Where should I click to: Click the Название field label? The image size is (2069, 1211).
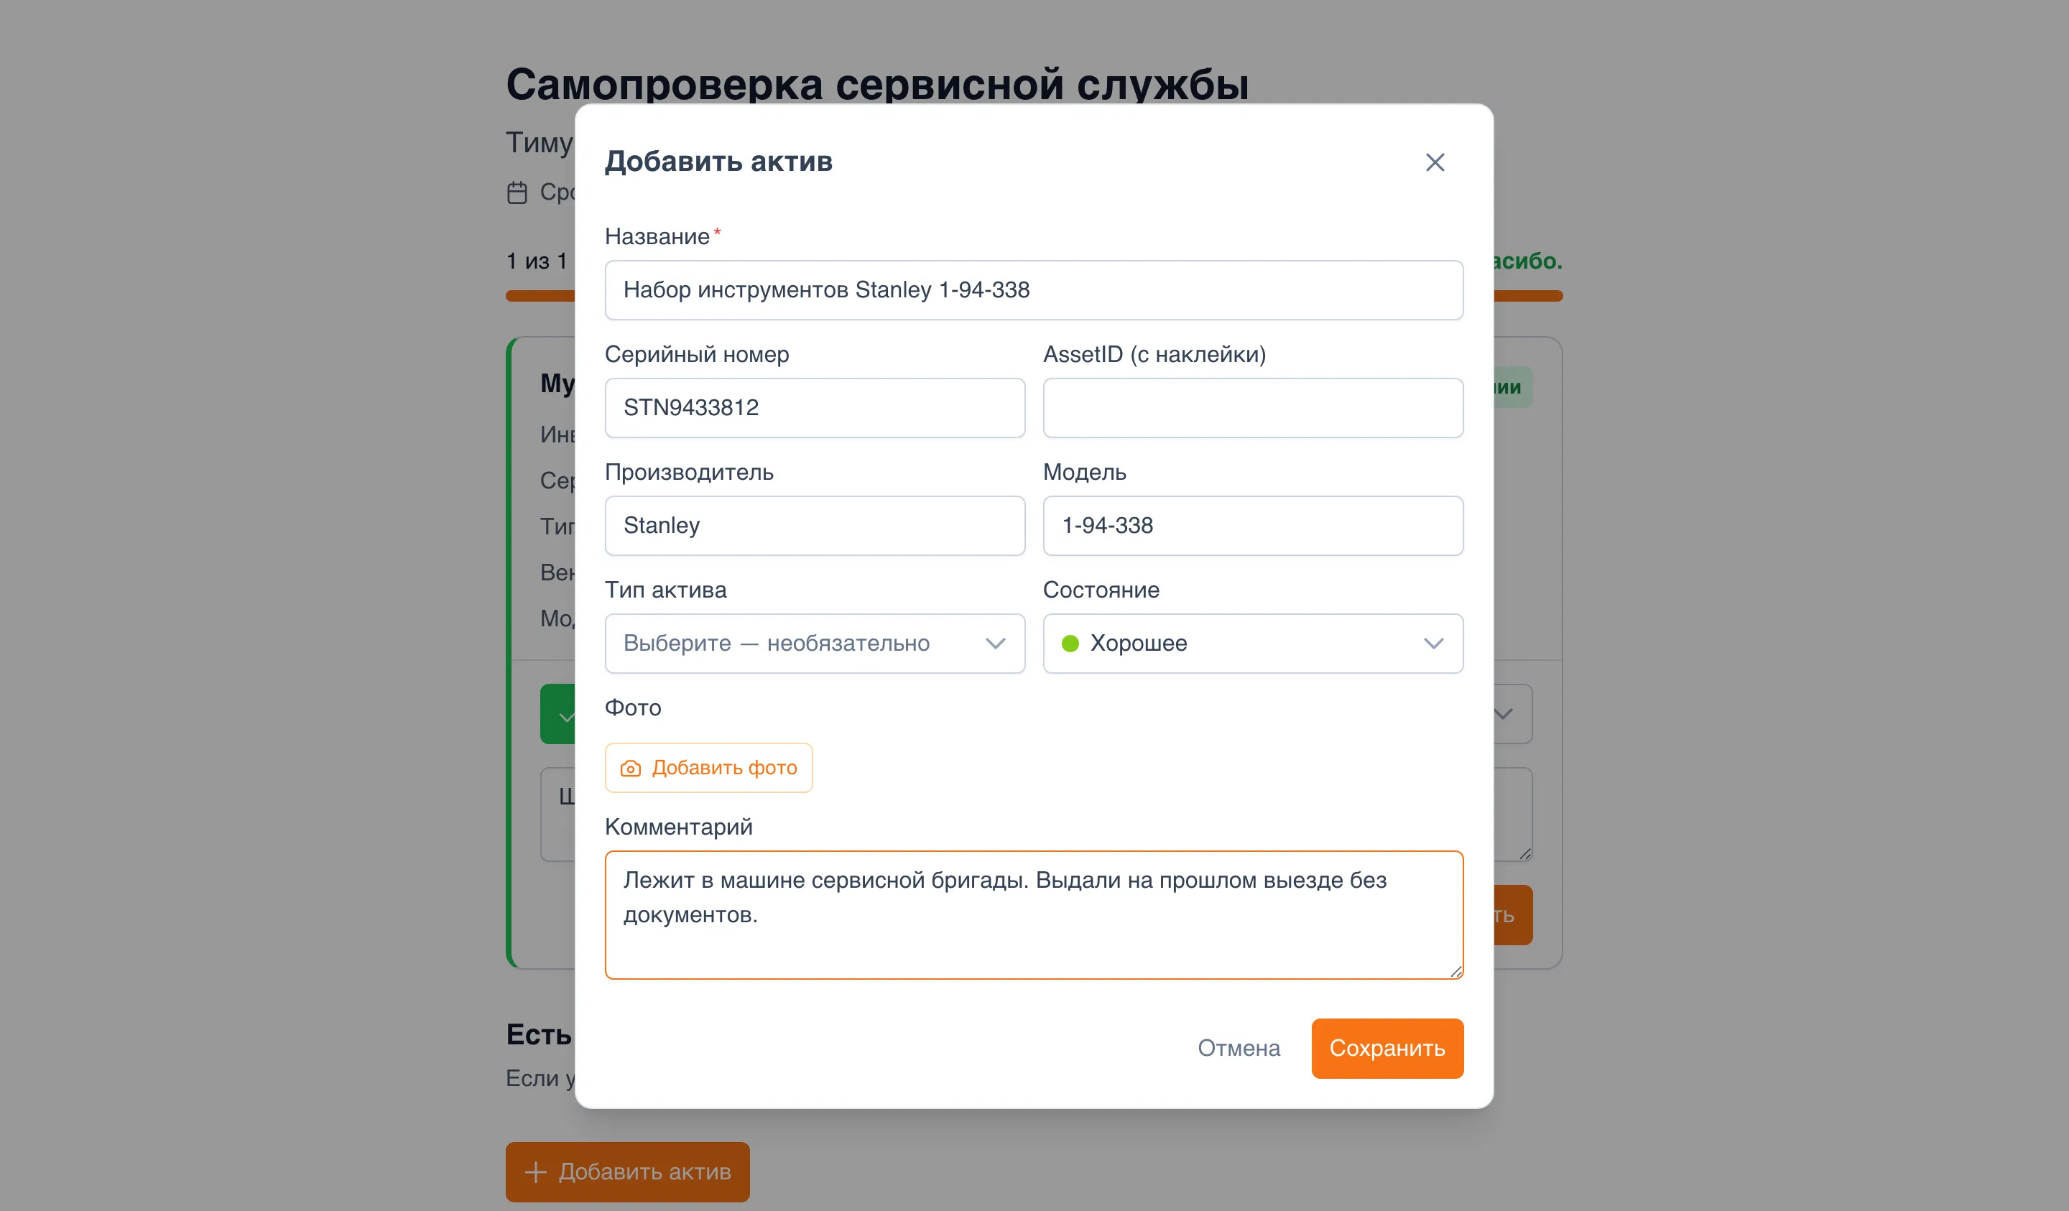tap(657, 236)
